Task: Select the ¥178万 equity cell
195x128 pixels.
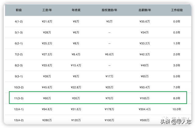Action: (109, 109)
